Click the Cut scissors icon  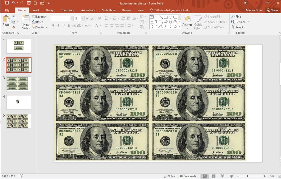tap(13, 16)
